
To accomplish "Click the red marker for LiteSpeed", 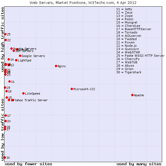I will [24, 94].
